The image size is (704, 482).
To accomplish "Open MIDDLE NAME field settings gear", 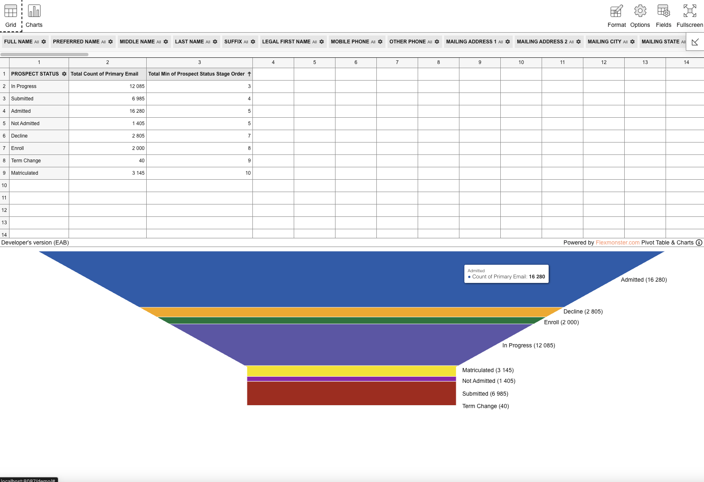I will [166, 41].
